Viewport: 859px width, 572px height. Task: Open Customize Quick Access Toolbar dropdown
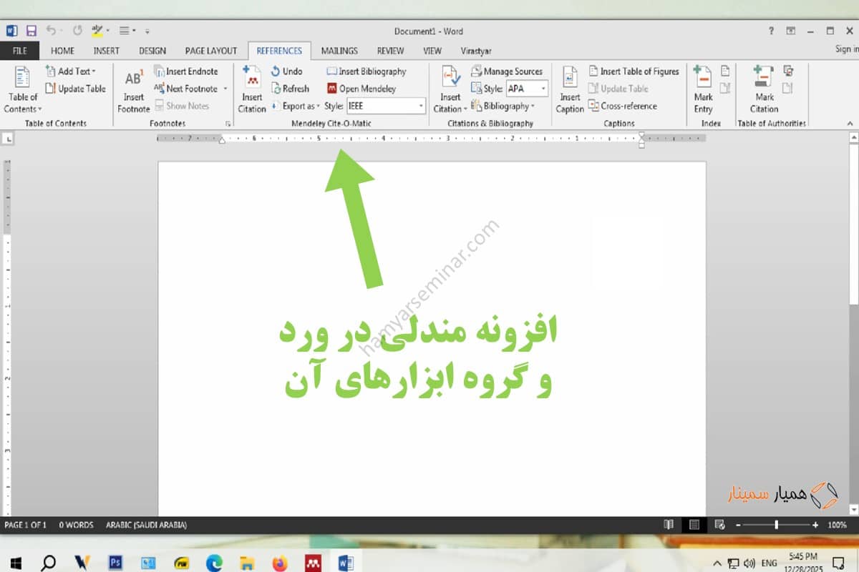click(x=147, y=31)
